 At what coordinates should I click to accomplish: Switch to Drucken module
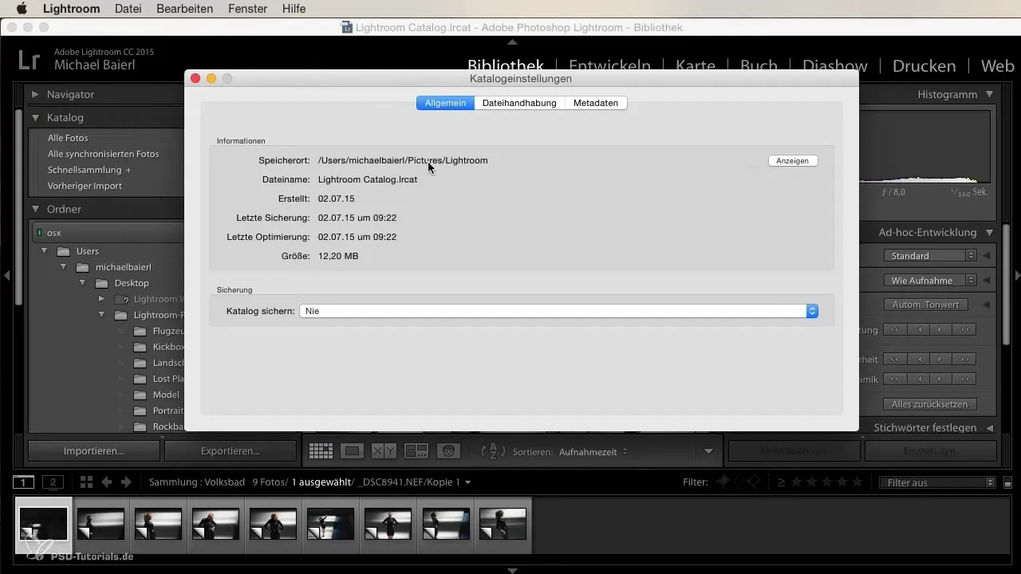point(924,65)
